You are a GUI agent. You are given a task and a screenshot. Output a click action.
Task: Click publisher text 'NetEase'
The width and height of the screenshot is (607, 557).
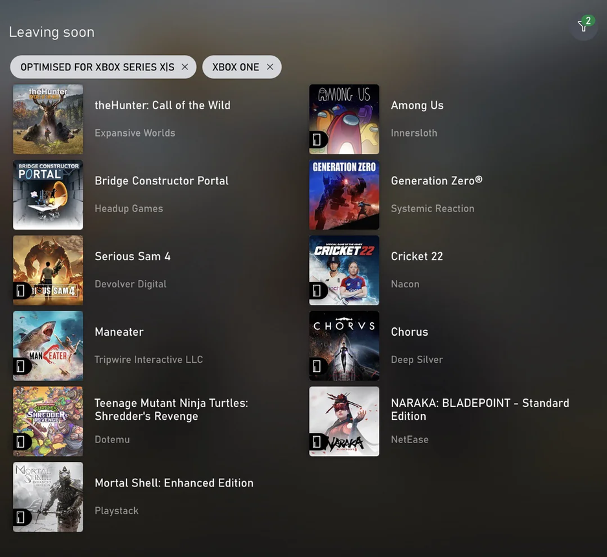coord(409,439)
